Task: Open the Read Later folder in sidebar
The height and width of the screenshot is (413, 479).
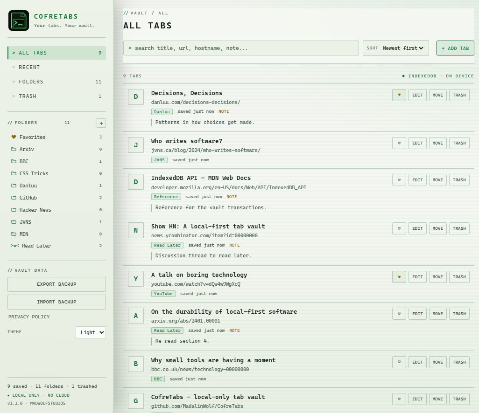Action: point(56,246)
